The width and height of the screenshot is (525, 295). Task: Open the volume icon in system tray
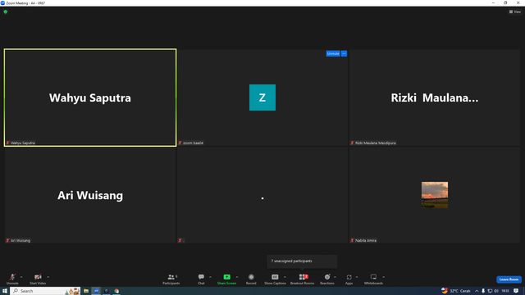(x=496, y=291)
